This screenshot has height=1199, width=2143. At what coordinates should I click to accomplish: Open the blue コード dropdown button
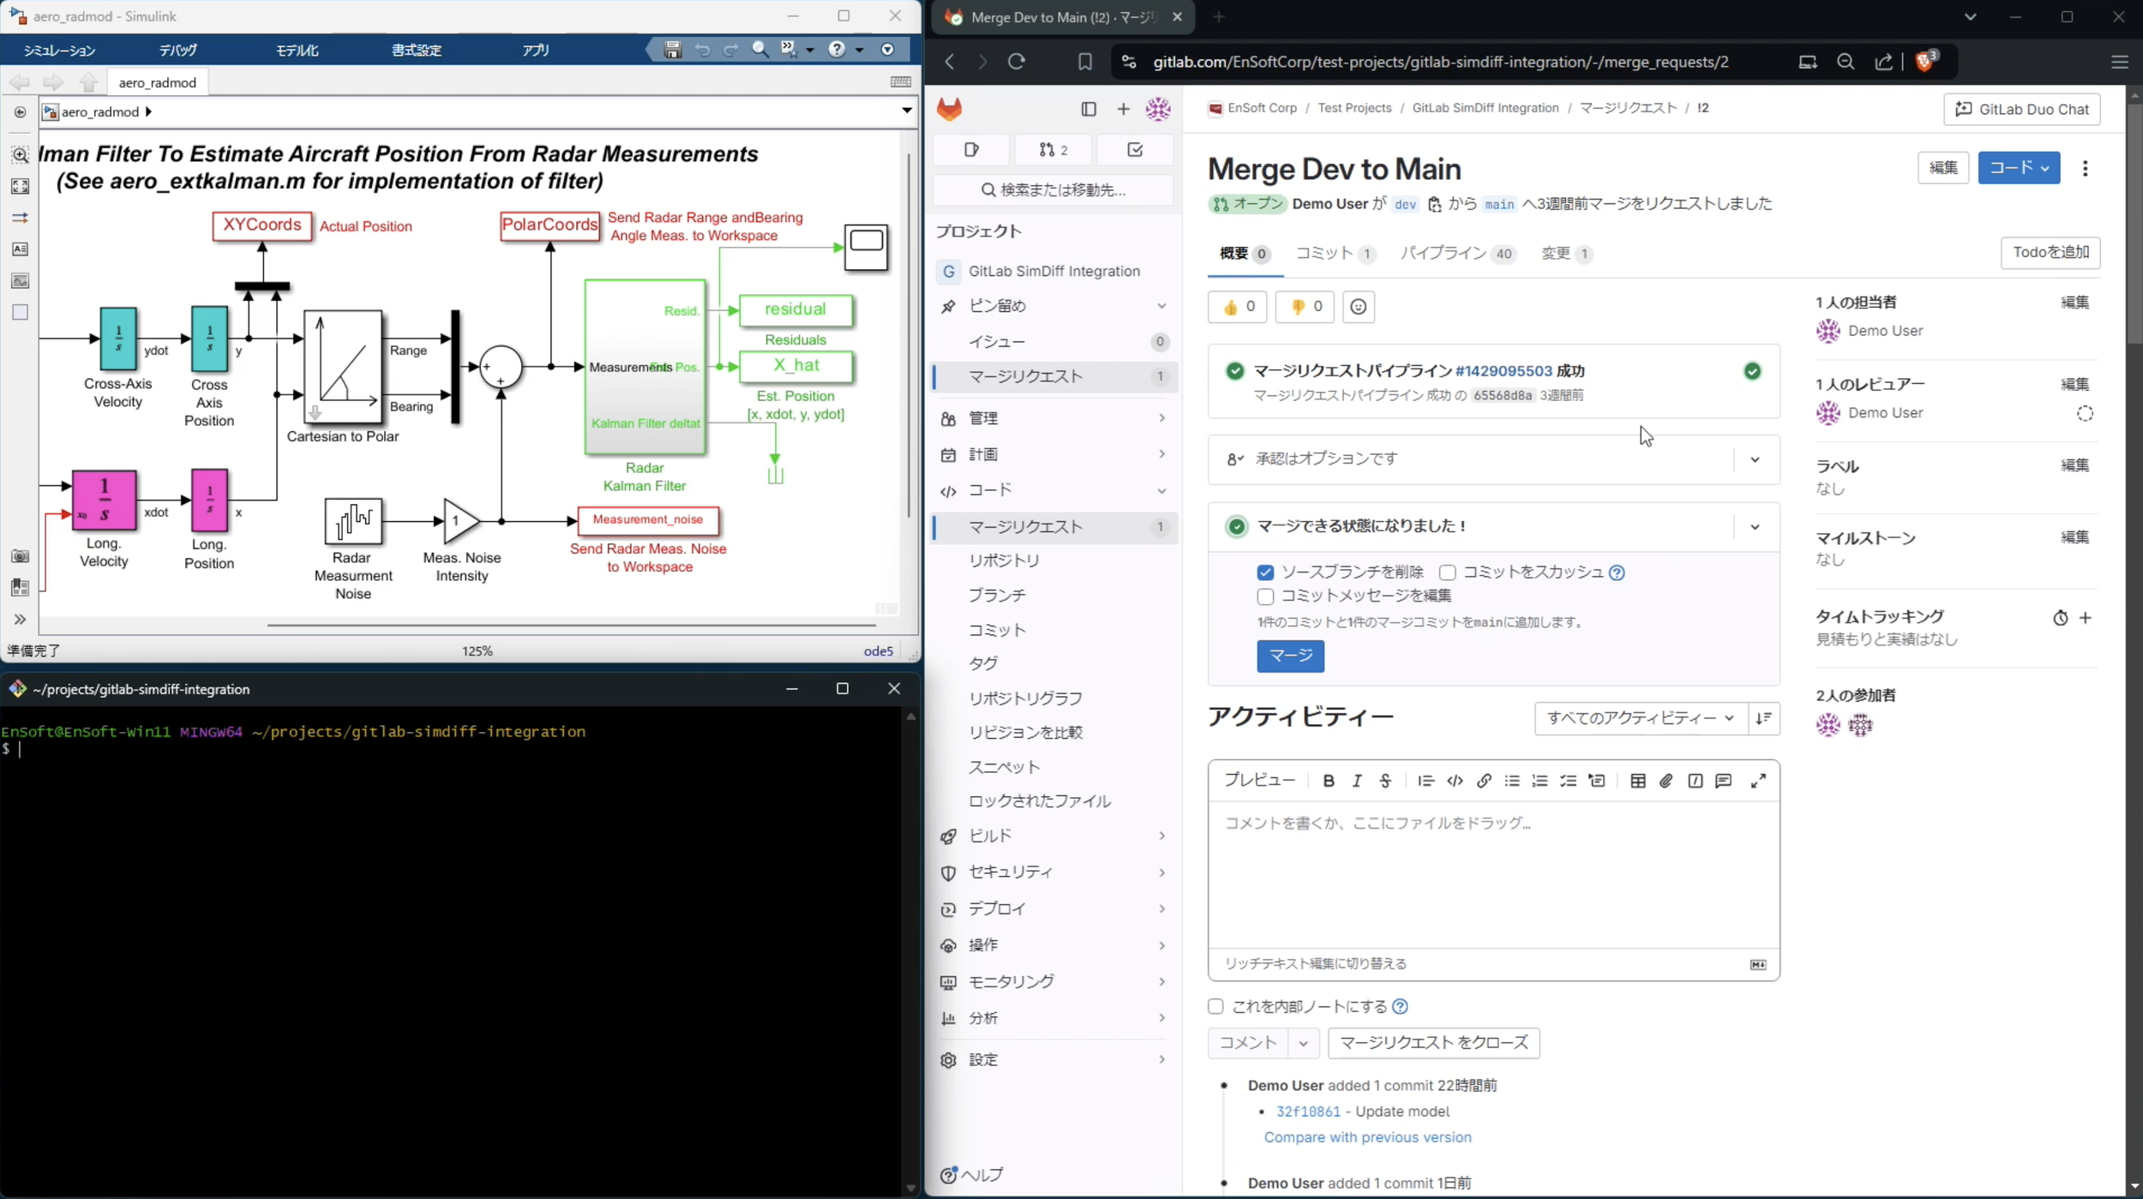[2019, 168]
